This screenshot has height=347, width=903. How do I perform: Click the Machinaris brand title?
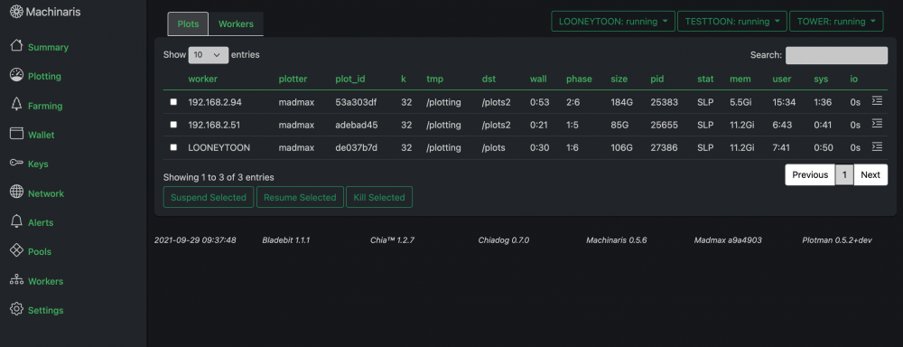53,12
